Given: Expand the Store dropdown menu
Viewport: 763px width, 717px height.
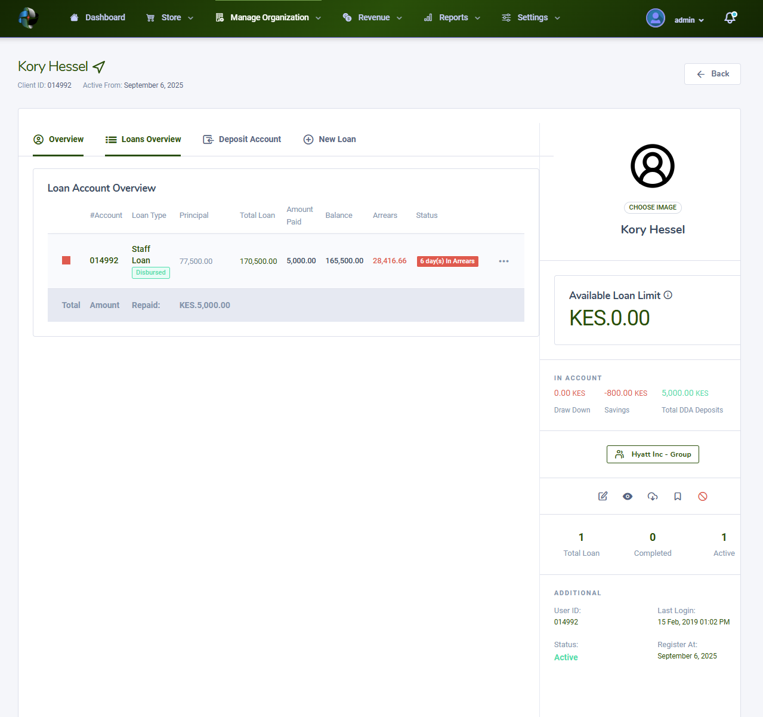Looking at the screenshot, I should [x=170, y=18].
